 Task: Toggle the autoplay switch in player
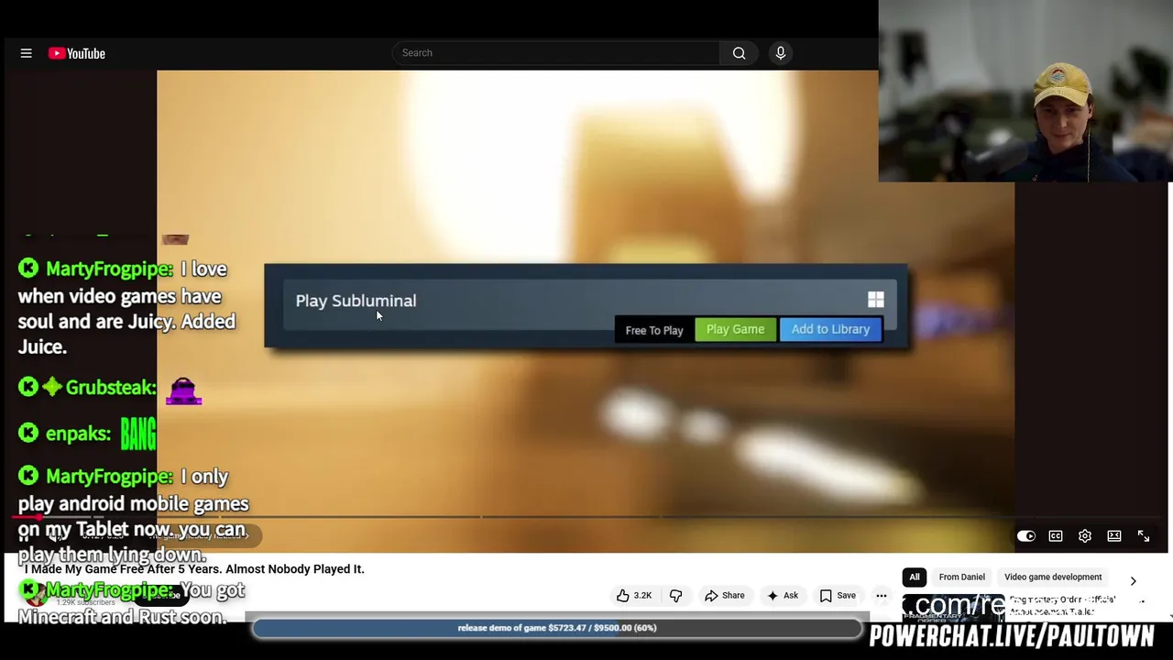click(x=1025, y=536)
